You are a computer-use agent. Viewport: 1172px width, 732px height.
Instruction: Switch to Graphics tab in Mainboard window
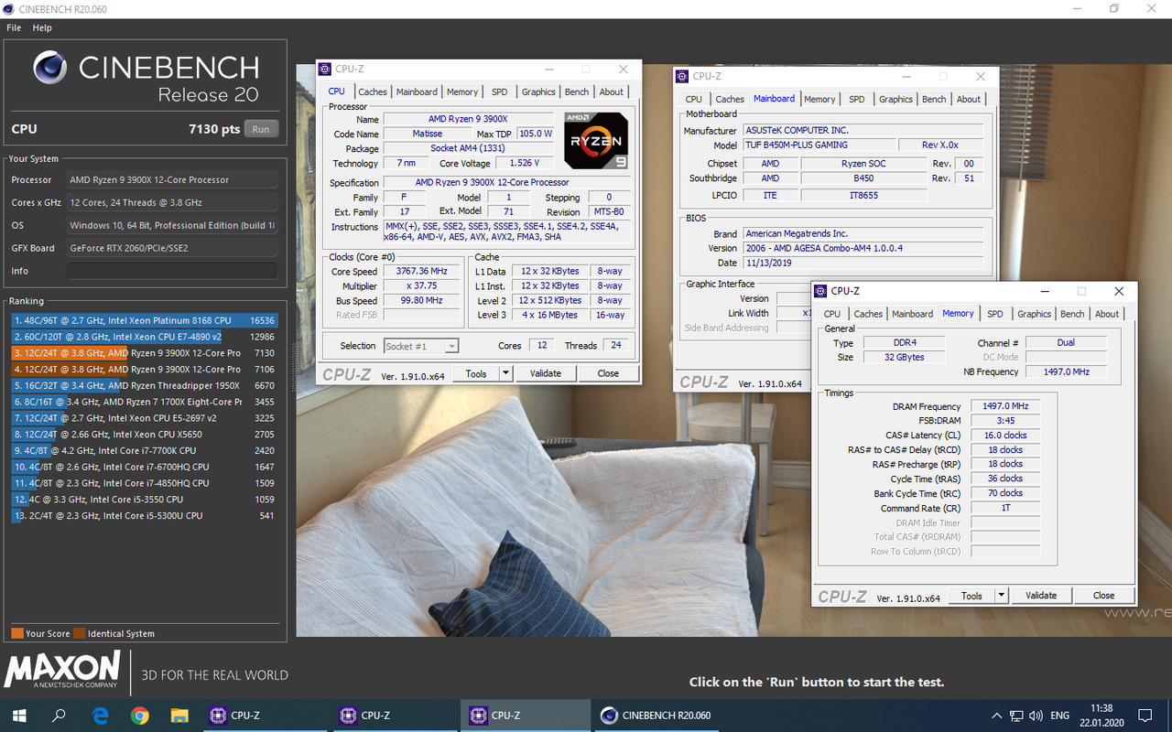coord(895,99)
